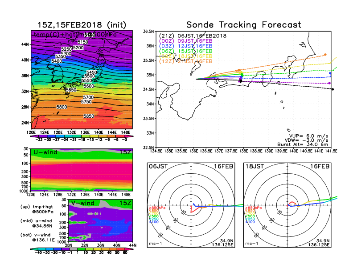This screenshot has height=272, width=353.
Task: Click the red hodograph line in 18JST plot
Action: tap(292, 203)
